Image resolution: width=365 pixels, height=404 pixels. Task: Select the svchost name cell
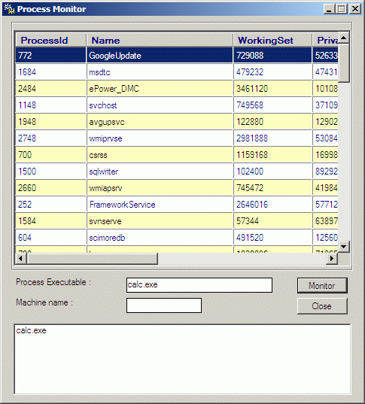tap(160, 105)
